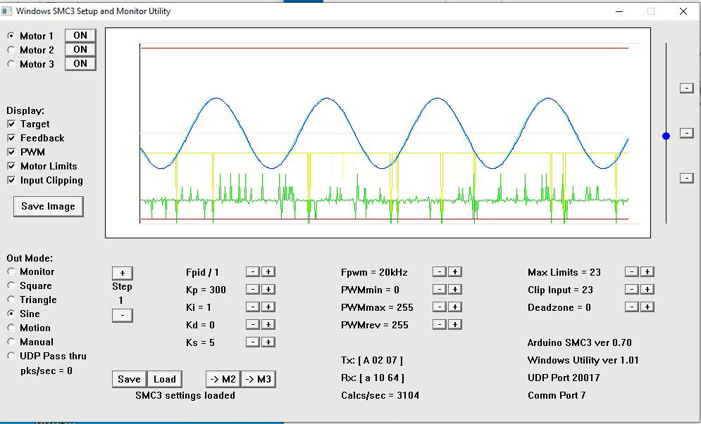Click the top minus button beside slider
Viewport: 701px width, 424px height.
pyautogui.click(x=686, y=88)
